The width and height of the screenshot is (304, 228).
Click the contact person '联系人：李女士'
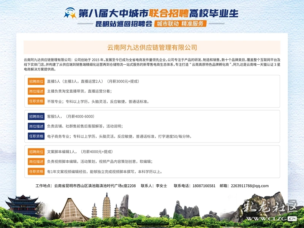click(x=154, y=186)
